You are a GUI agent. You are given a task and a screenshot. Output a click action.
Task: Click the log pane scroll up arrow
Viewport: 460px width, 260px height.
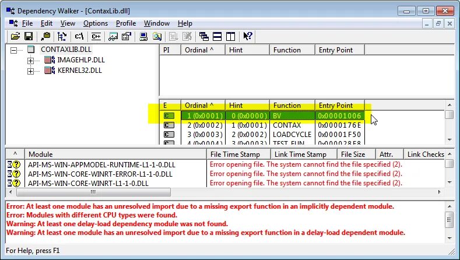pos(450,206)
